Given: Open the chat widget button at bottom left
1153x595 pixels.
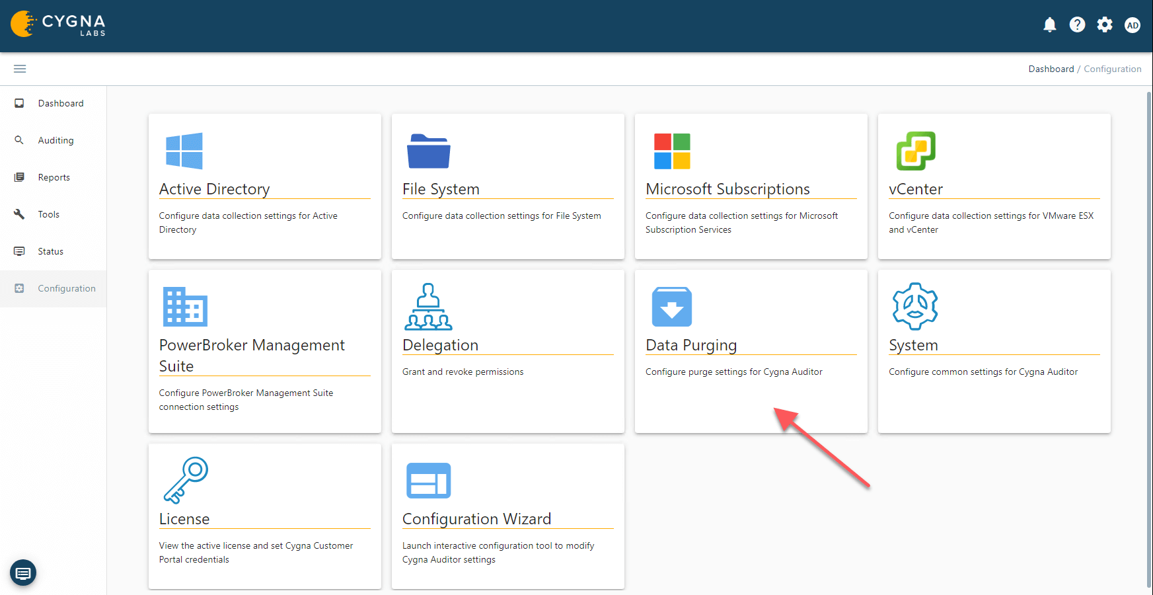Looking at the screenshot, I should 23,573.
